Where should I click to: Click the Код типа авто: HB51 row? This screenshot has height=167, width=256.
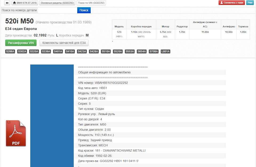[150, 88]
